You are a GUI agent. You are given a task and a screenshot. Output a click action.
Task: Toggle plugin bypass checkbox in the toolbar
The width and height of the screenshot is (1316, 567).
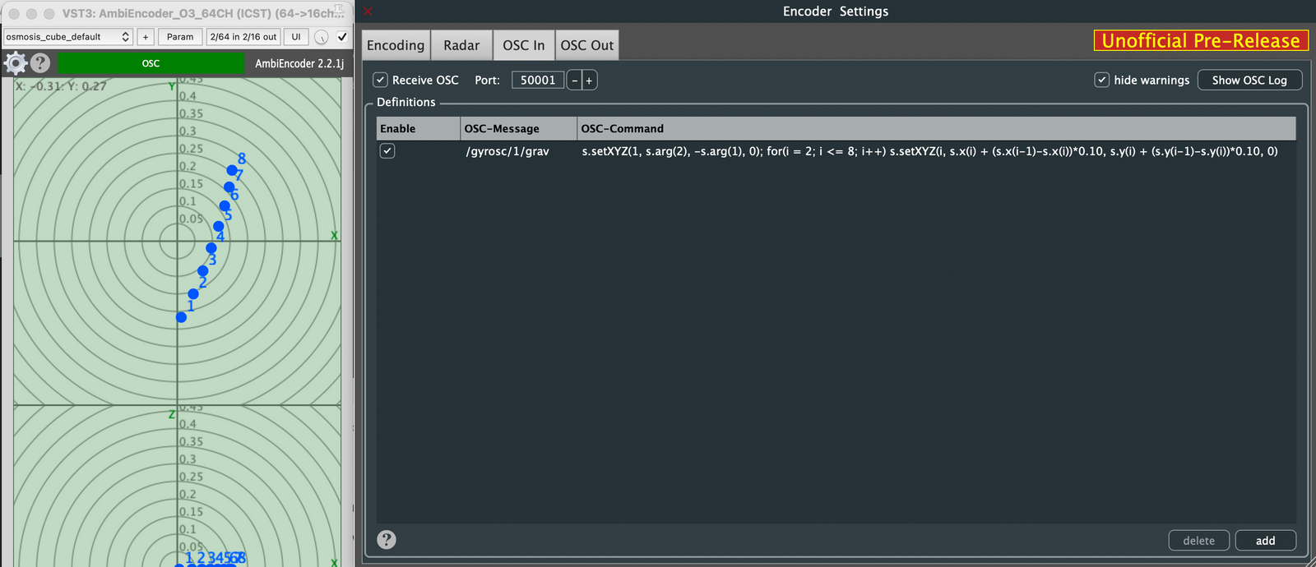point(342,37)
